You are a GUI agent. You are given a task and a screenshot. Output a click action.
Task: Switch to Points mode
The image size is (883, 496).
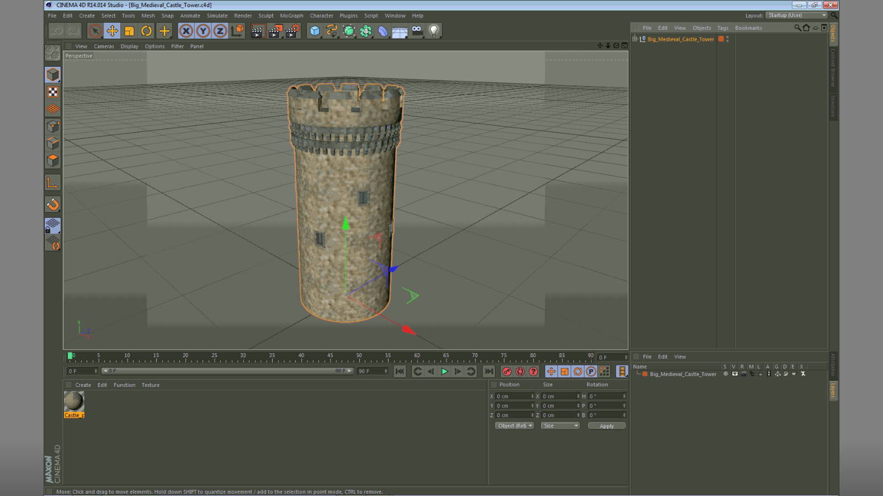pyautogui.click(x=52, y=126)
